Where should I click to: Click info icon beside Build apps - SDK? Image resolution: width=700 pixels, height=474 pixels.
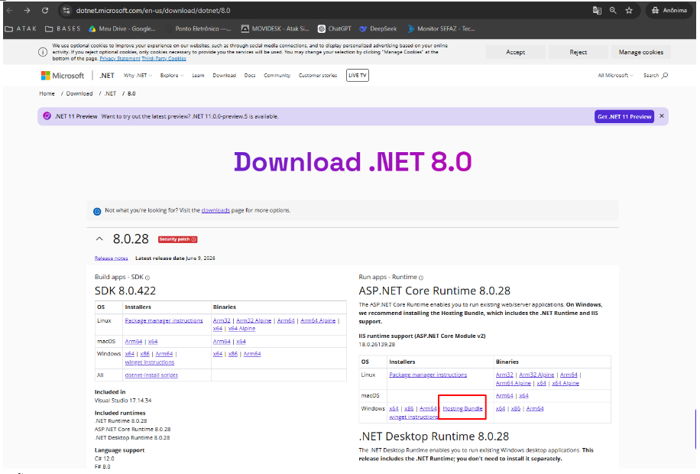pyautogui.click(x=147, y=278)
